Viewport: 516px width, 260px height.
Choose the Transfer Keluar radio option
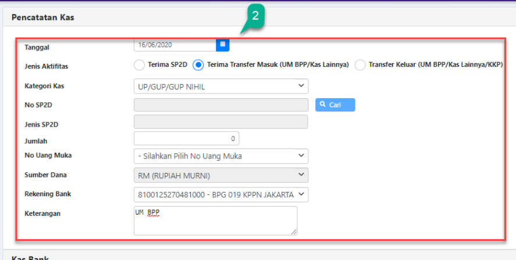pyautogui.click(x=360, y=65)
